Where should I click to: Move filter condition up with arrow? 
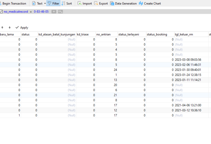point(2,27)
